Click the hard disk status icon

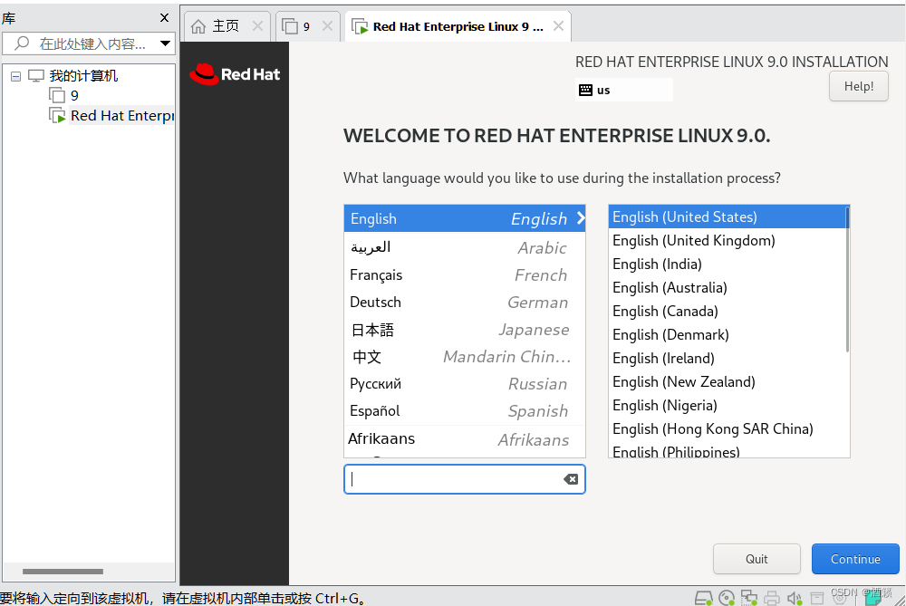703,599
